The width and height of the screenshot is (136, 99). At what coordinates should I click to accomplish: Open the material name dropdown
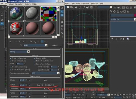pos(46,45)
